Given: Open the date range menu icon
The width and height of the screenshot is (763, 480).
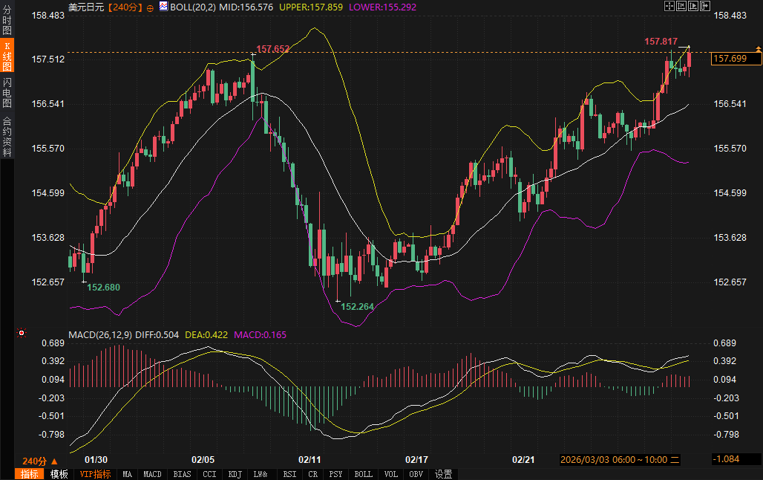Looking at the screenshot, I should pyautogui.click(x=675, y=461).
